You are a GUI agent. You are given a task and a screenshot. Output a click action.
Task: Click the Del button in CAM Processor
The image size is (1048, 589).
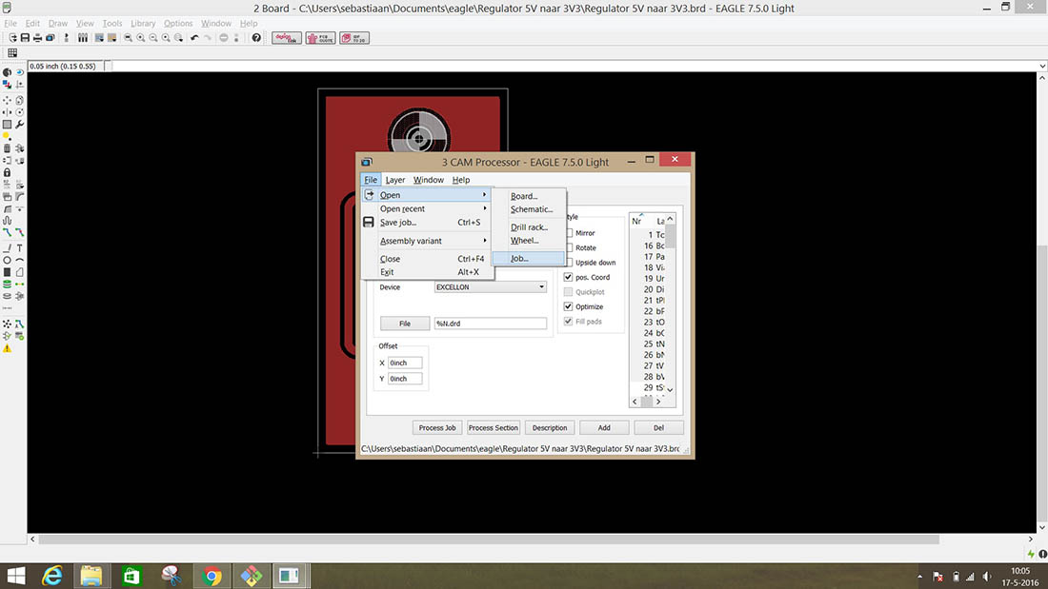(x=658, y=428)
